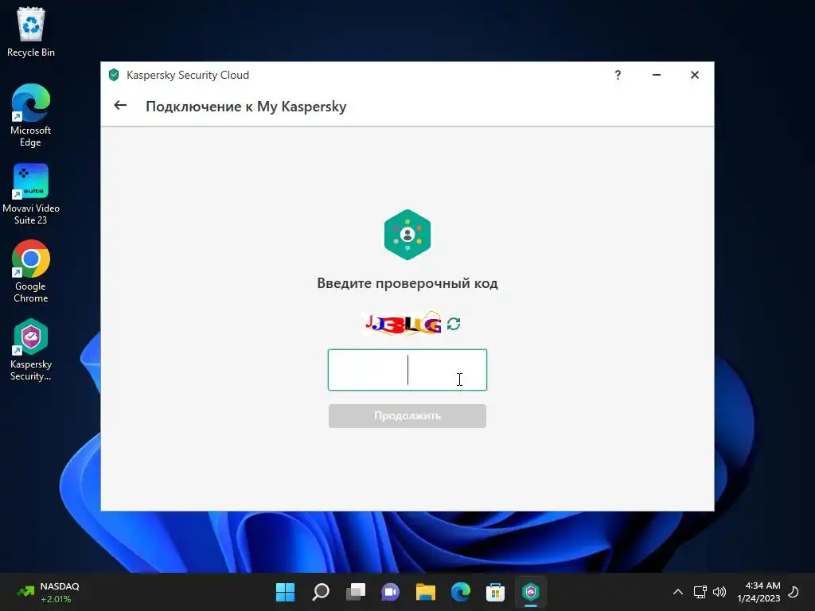
Task: Open Task View in taskbar
Action: tap(356, 592)
